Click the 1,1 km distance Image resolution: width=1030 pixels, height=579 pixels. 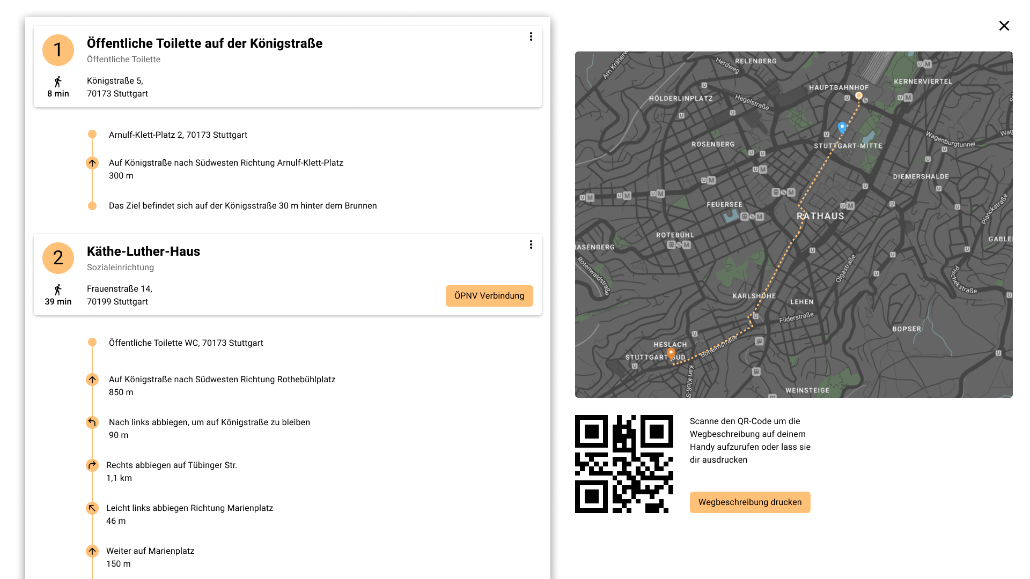119,478
